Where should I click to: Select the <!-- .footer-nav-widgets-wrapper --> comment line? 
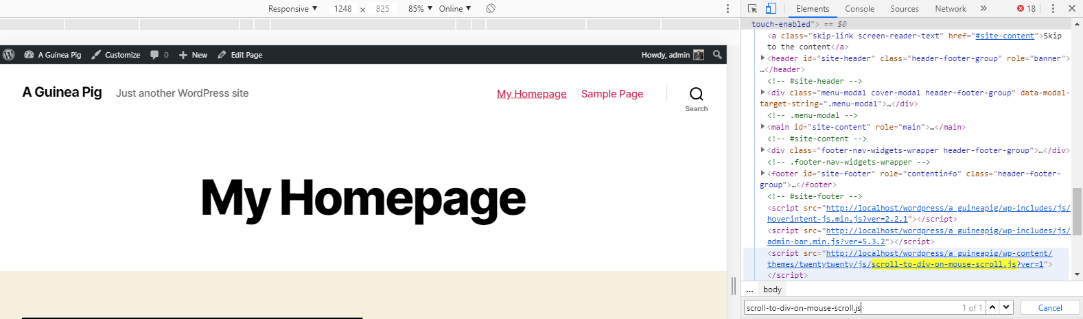[849, 162]
